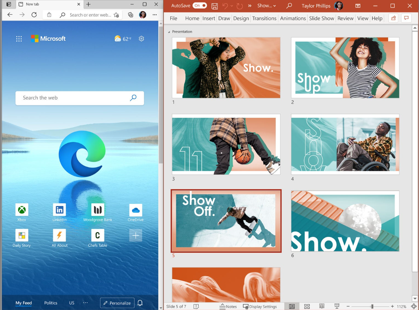Add page to favorites star icon

point(116,15)
